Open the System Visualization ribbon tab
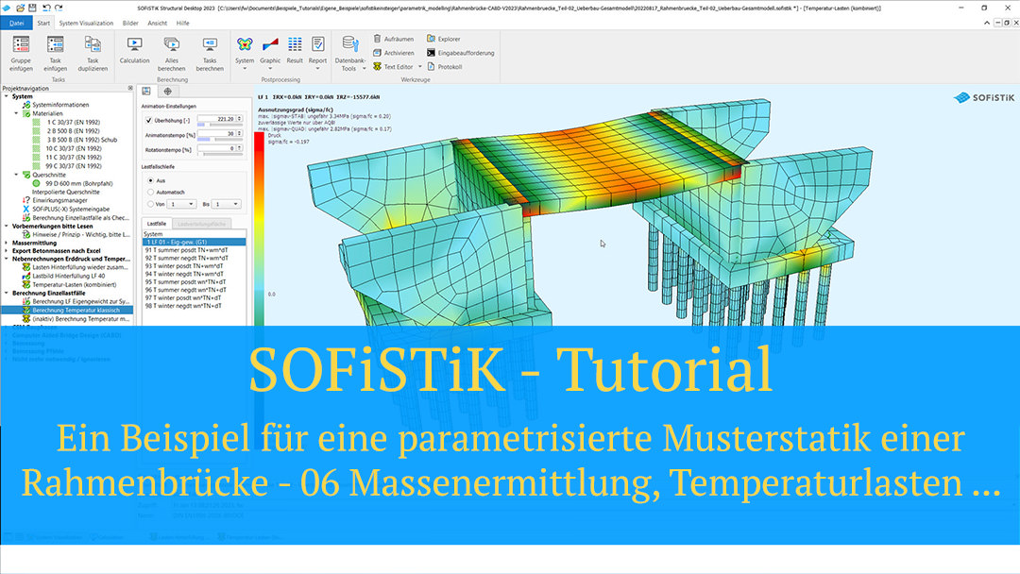1020x574 pixels. coord(85,22)
